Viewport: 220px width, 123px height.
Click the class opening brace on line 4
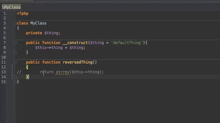tap(18, 28)
